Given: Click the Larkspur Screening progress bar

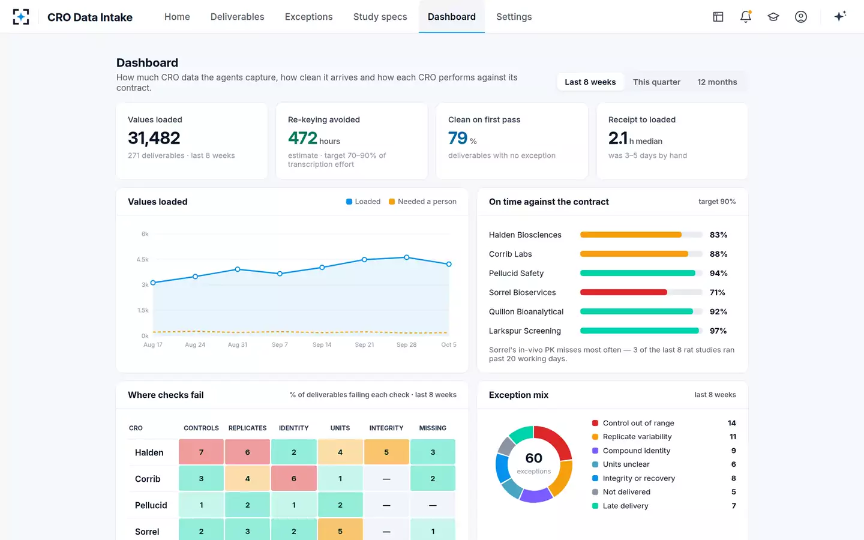Looking at the screenshot, I should (x=641, y=331).
